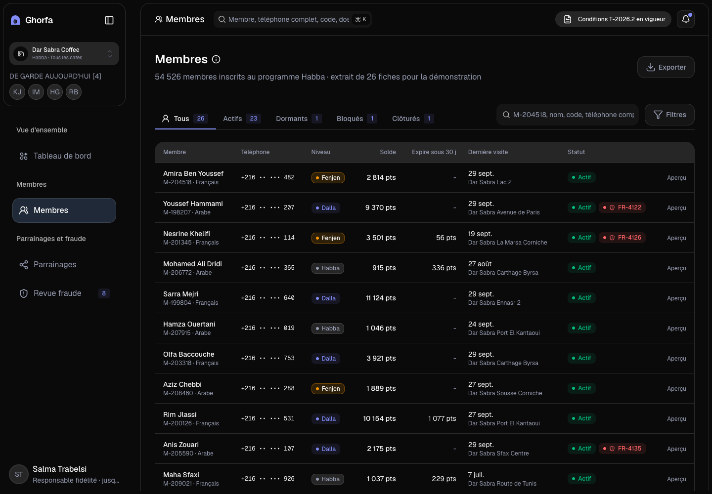This screenshot has height=494, width=712.
Task: Click the info icon beside Membres heading
Action: pos(216,59)
